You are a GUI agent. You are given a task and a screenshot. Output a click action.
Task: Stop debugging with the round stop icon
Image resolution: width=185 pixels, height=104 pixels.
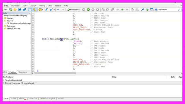[97, 10]
